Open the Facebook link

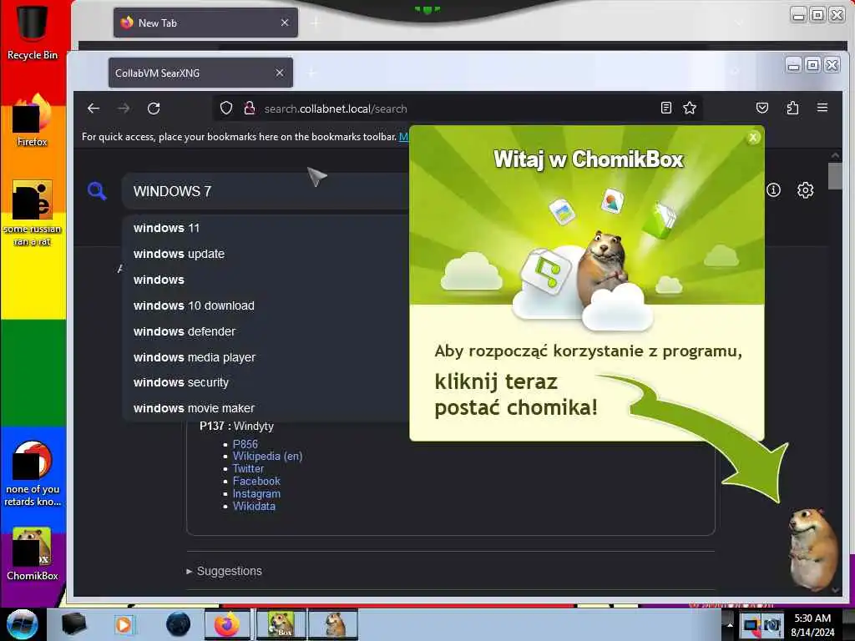tap(256, 482)
